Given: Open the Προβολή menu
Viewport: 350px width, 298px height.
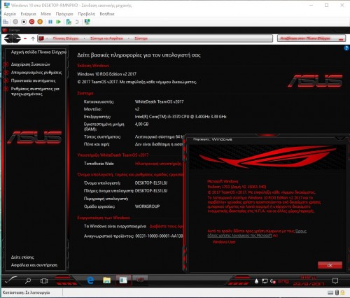Looking at the screenshot, I should (86, 14).
